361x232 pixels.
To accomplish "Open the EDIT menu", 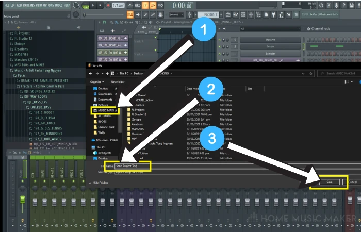I will click(13, 5).
